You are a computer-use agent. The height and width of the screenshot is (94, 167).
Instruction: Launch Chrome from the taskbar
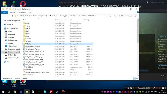click(15, 92)
